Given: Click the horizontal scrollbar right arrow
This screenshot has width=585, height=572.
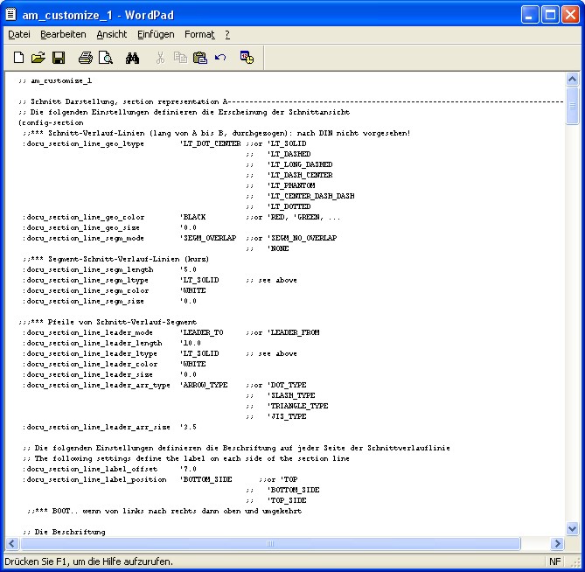Looking at the screenshot, I should point(558,543).
